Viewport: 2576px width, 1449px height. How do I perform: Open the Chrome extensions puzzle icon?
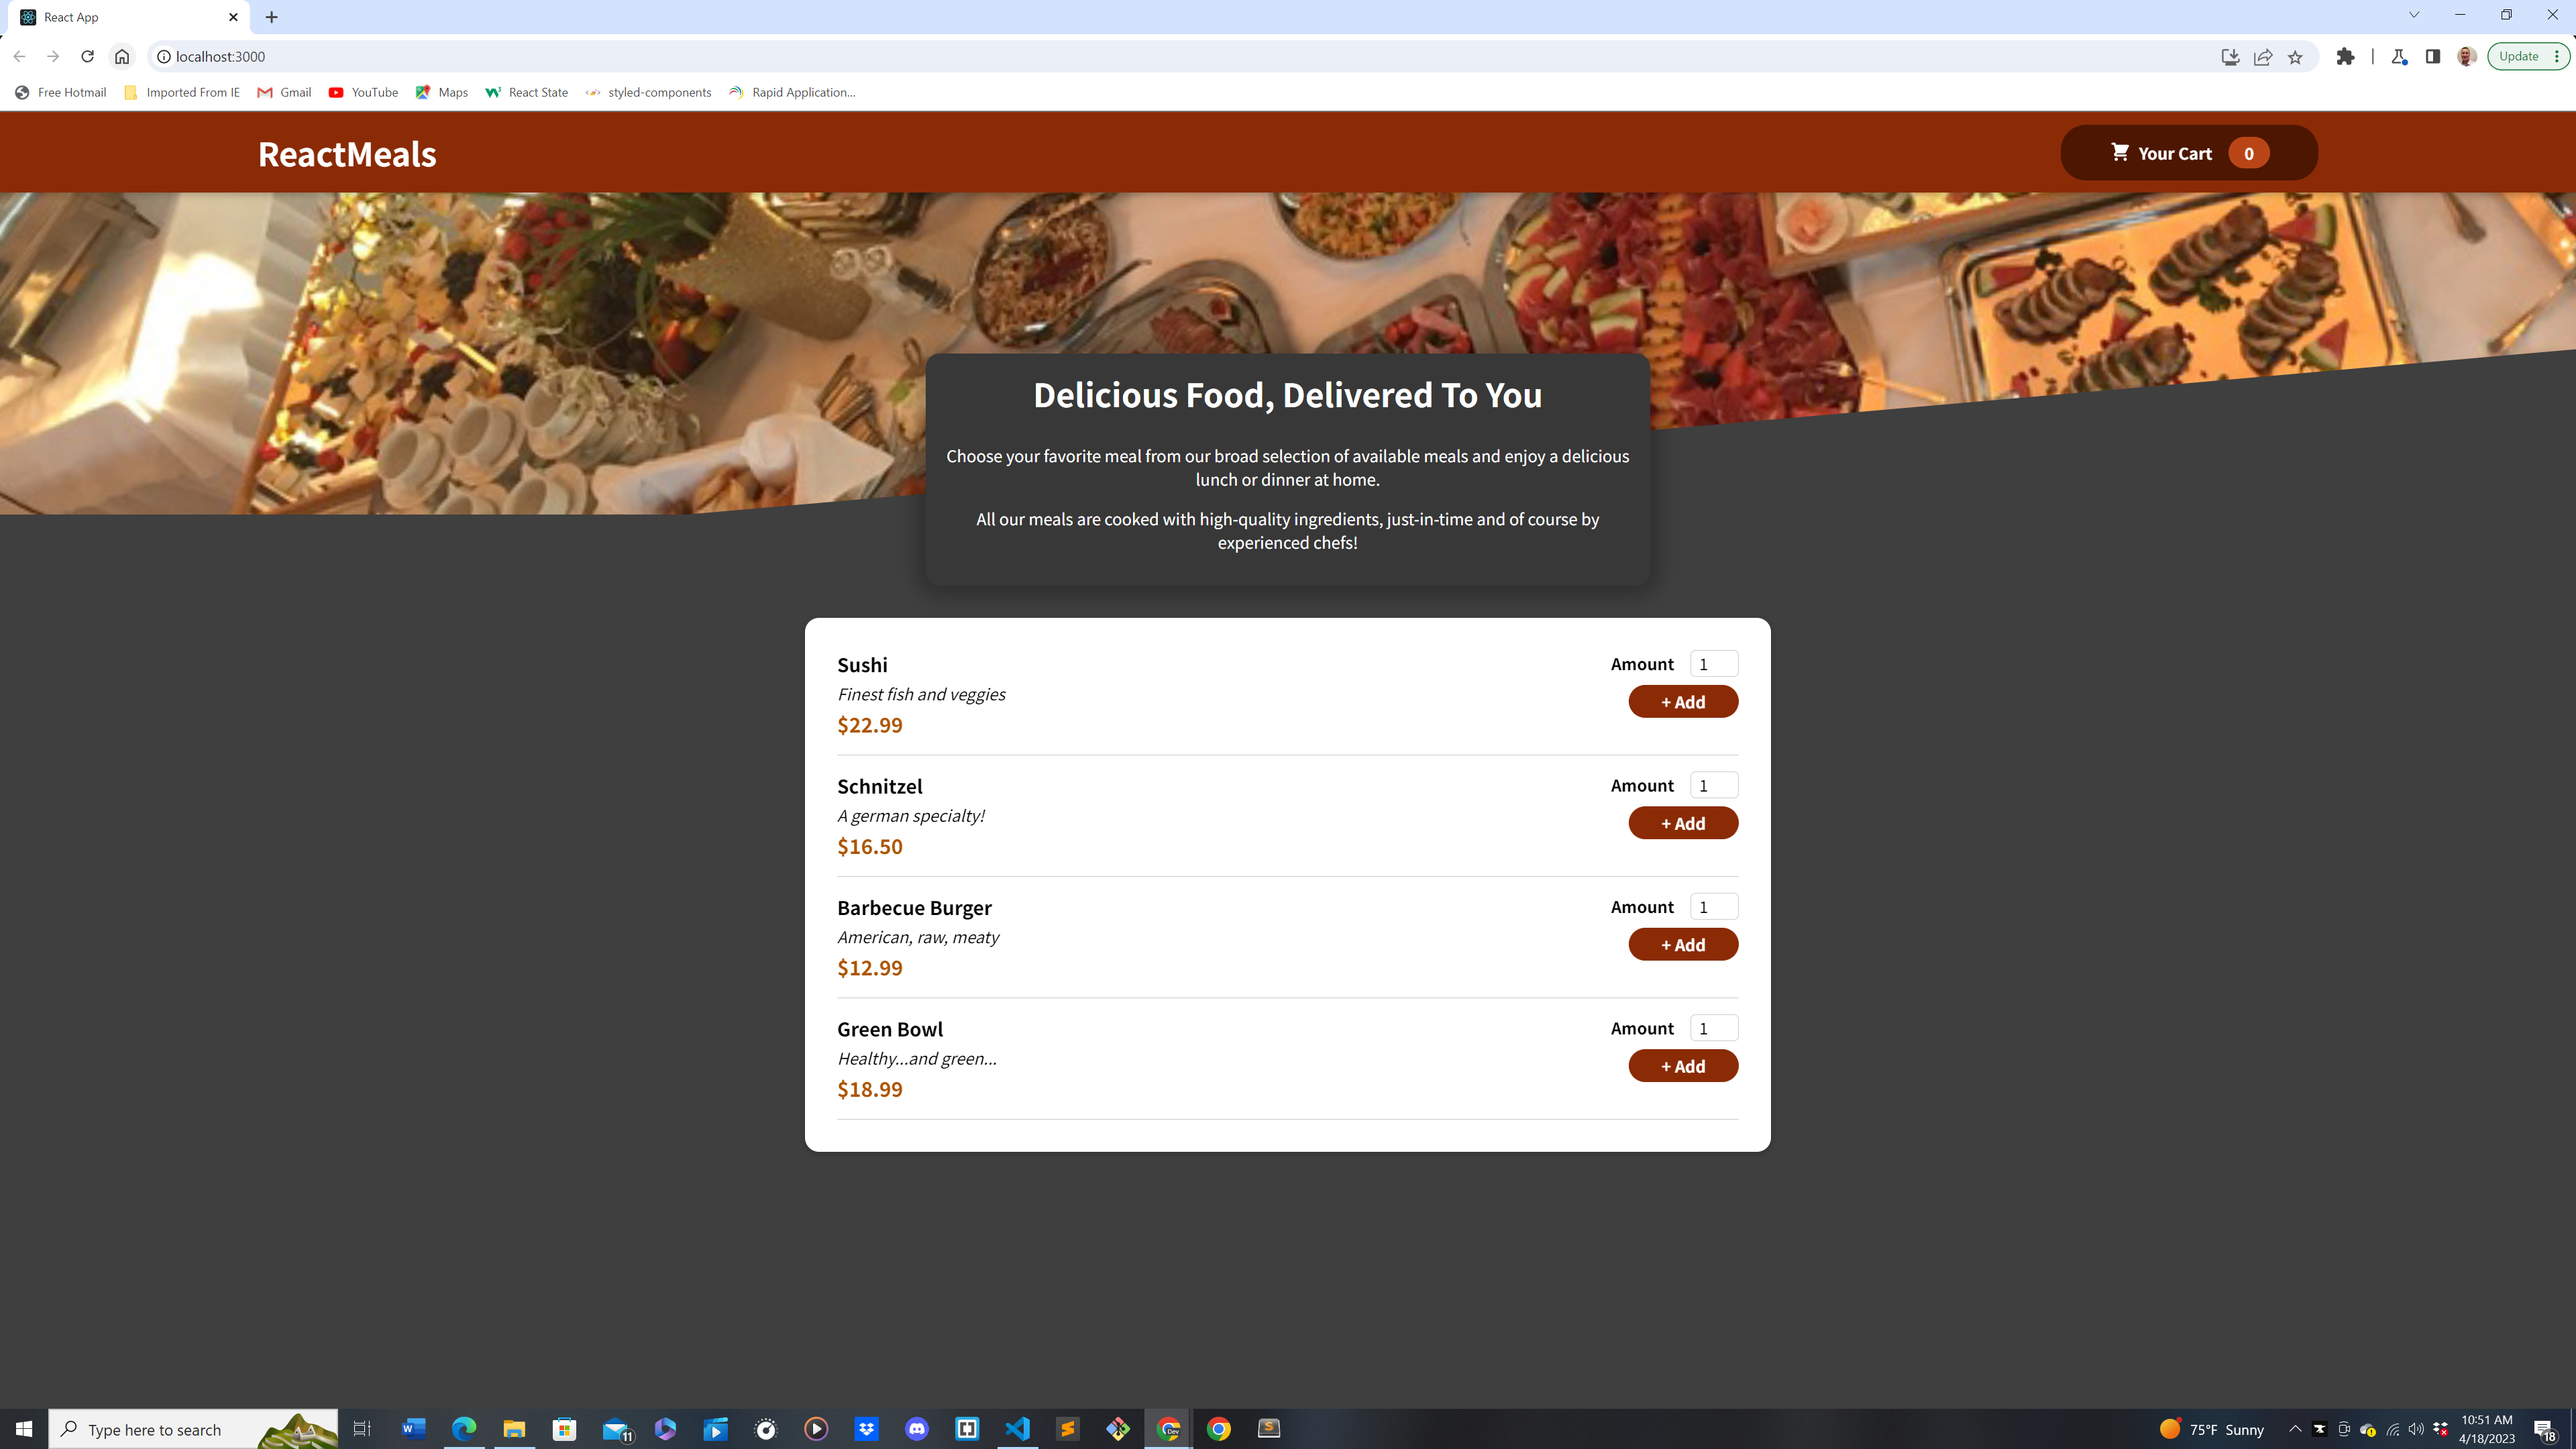[x=2345, y=56]
